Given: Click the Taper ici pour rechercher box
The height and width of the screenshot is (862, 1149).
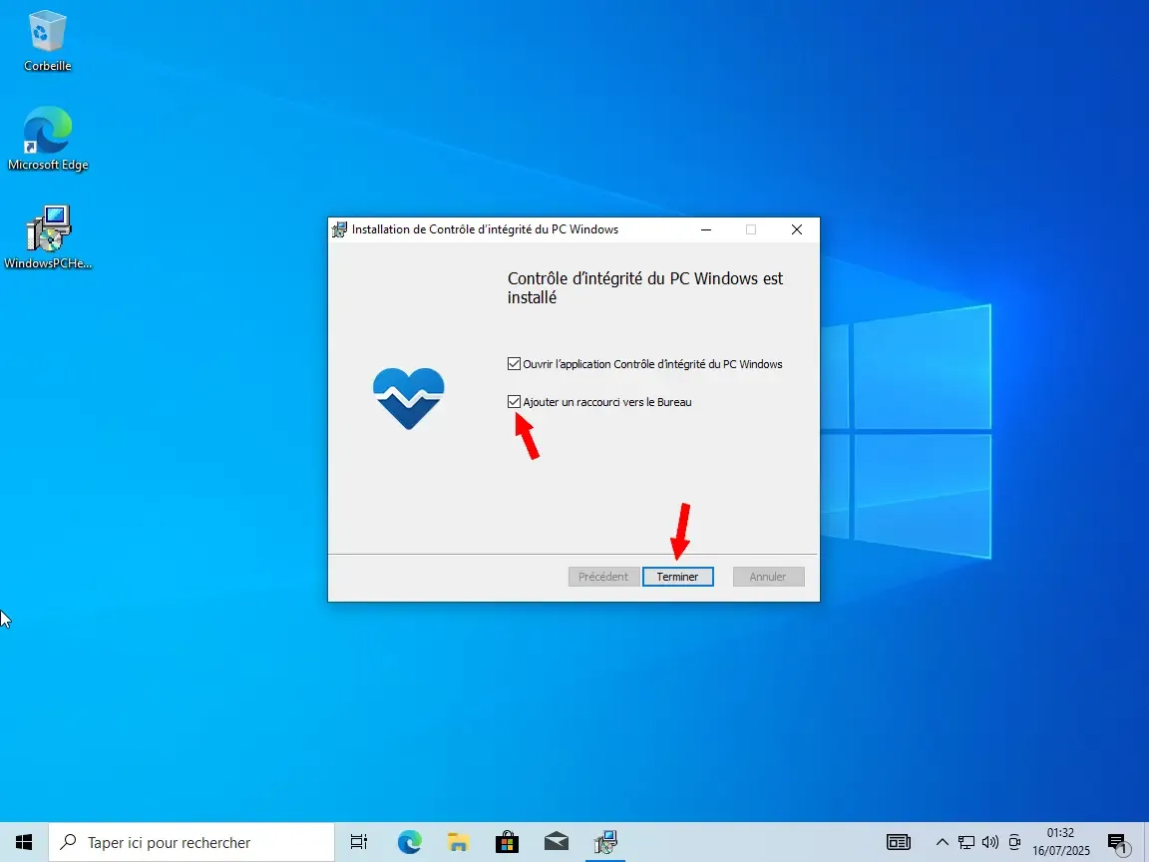Looking at the screenshot, I should point(191,842).
